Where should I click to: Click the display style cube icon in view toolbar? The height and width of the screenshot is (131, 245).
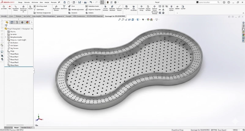coord(138,19)
